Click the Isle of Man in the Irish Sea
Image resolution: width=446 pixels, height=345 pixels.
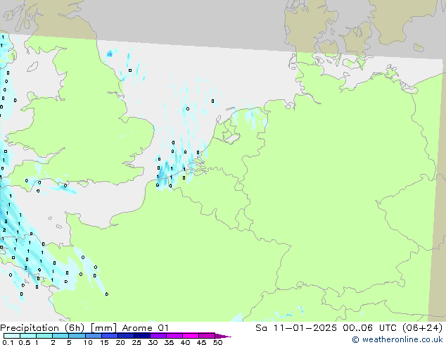click(32, 67)
